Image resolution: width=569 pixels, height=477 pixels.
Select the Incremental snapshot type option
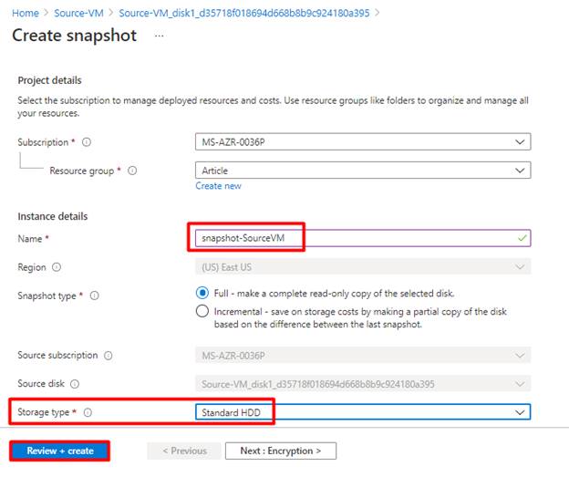point(202,311)
